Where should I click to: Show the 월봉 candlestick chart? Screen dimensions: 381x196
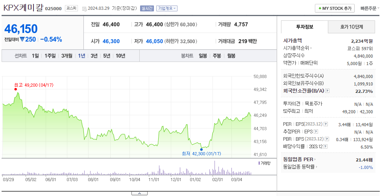click(231, 56)
